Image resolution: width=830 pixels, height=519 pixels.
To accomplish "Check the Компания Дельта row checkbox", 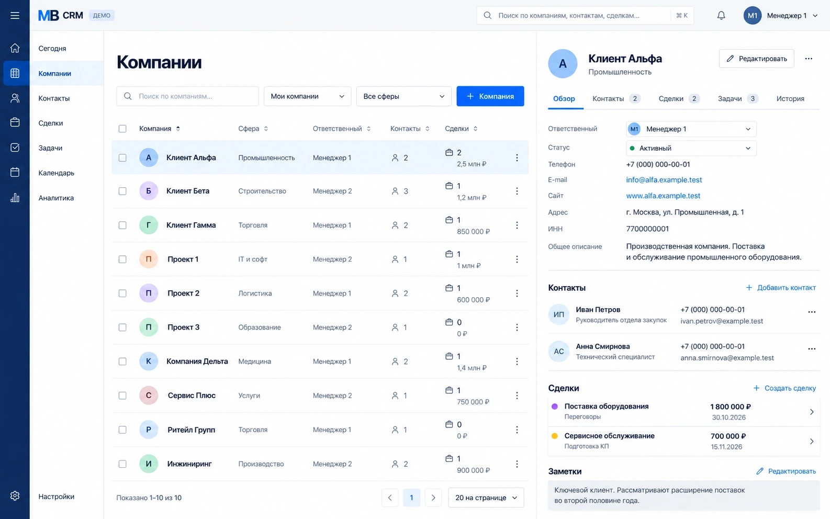I will (122, 362).
